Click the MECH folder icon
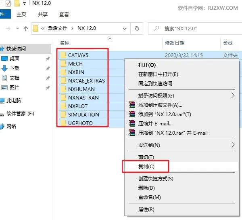 click(63, 63)
